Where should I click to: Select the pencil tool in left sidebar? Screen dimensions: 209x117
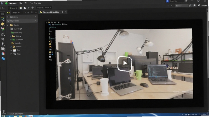click(3, 44)
